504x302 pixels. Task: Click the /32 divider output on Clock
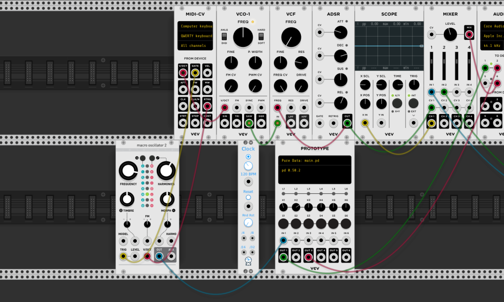click(x=252, y=252)
